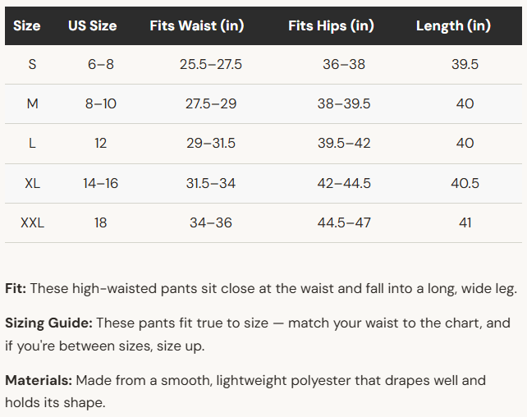Click the bold Fit: label
Image resolution: width=527 pixels, height=417 pixels.
point(16,288)
